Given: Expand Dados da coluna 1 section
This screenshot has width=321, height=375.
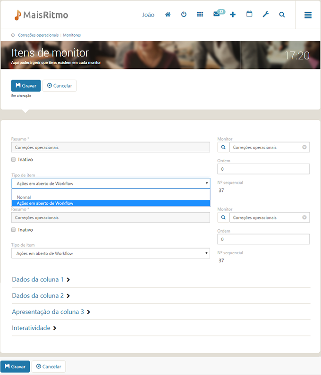Looking at the screenshot, I should [x=41, y=279].
